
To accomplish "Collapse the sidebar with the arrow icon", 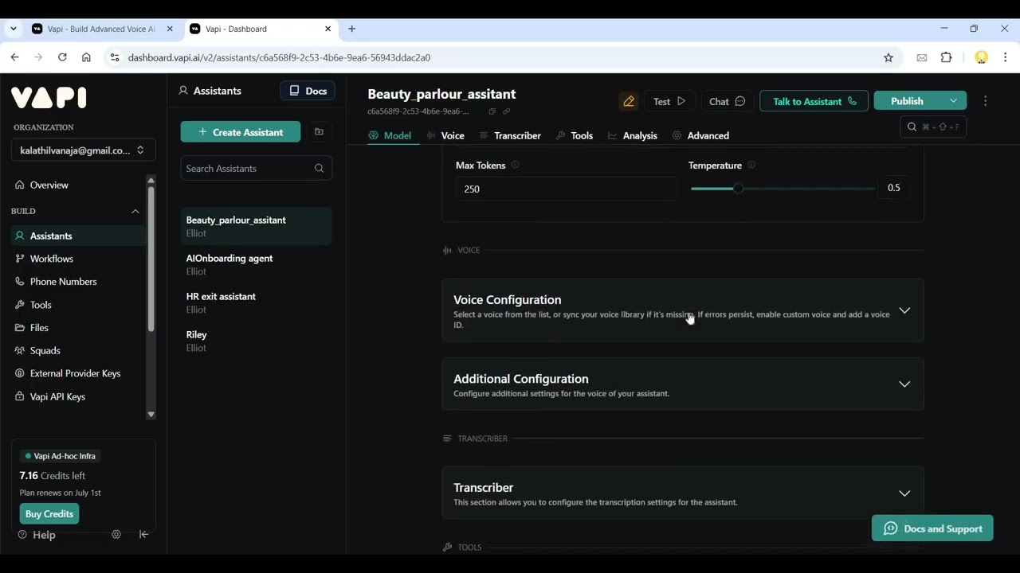I will (144, 535).
